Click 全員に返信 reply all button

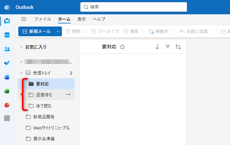[x=194, y=31]
